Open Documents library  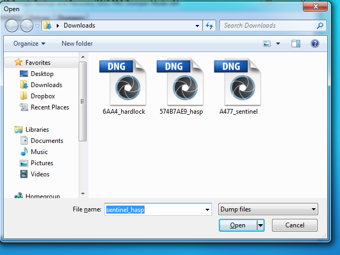point(47,141)
